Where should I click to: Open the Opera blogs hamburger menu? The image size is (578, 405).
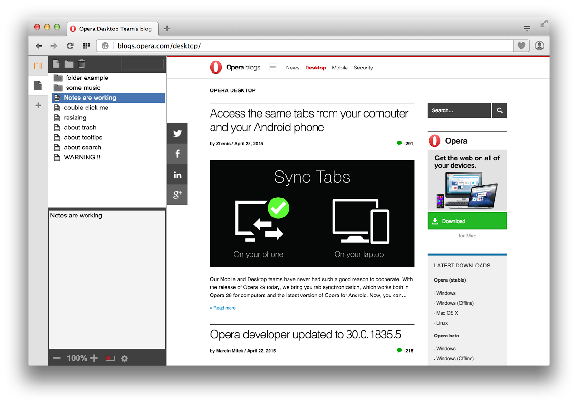[273, 68]
